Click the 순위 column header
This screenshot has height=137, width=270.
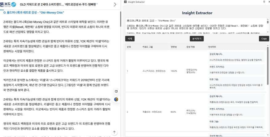tap(129, 47)
